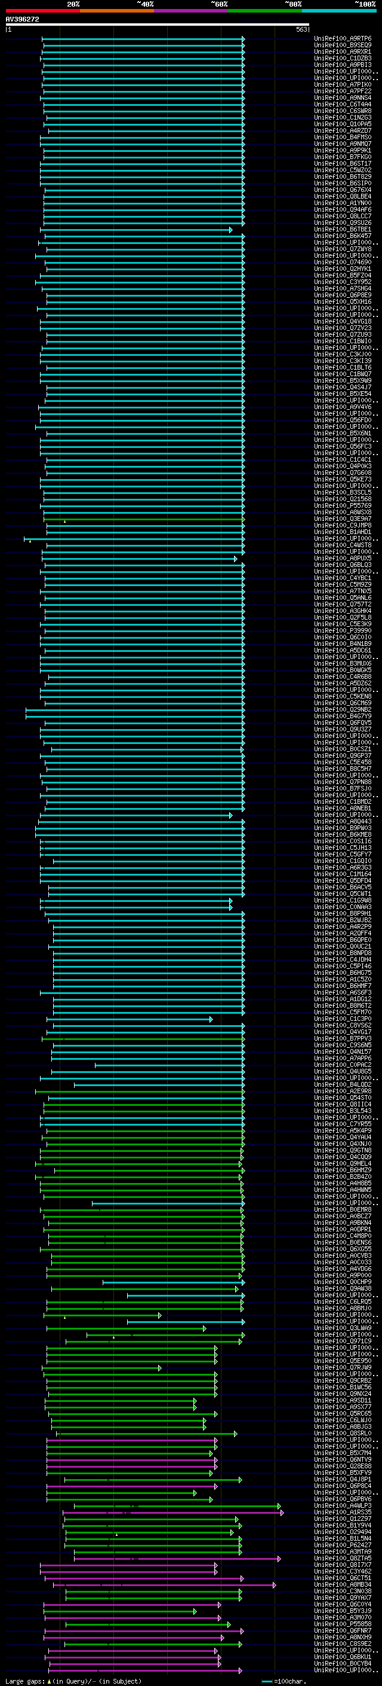Select hit label UniRef100_A1RS35
382x1686 pixels.
pyautogui.click(x=343, y=1513)
